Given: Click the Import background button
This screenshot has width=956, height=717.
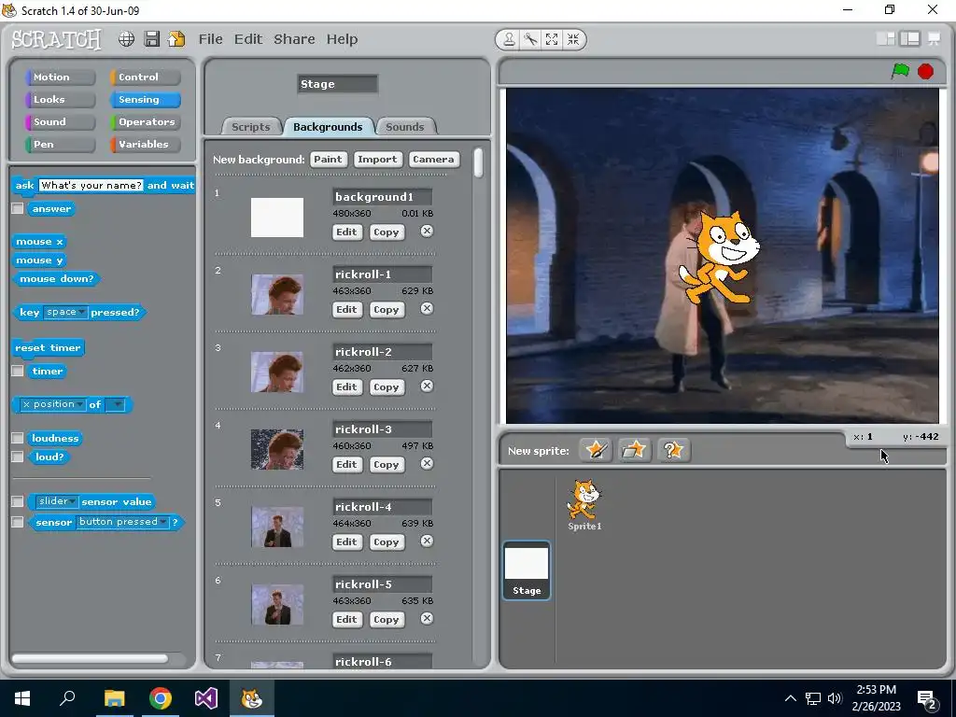Looking at the screenshot, I should (x=377, y=159).
